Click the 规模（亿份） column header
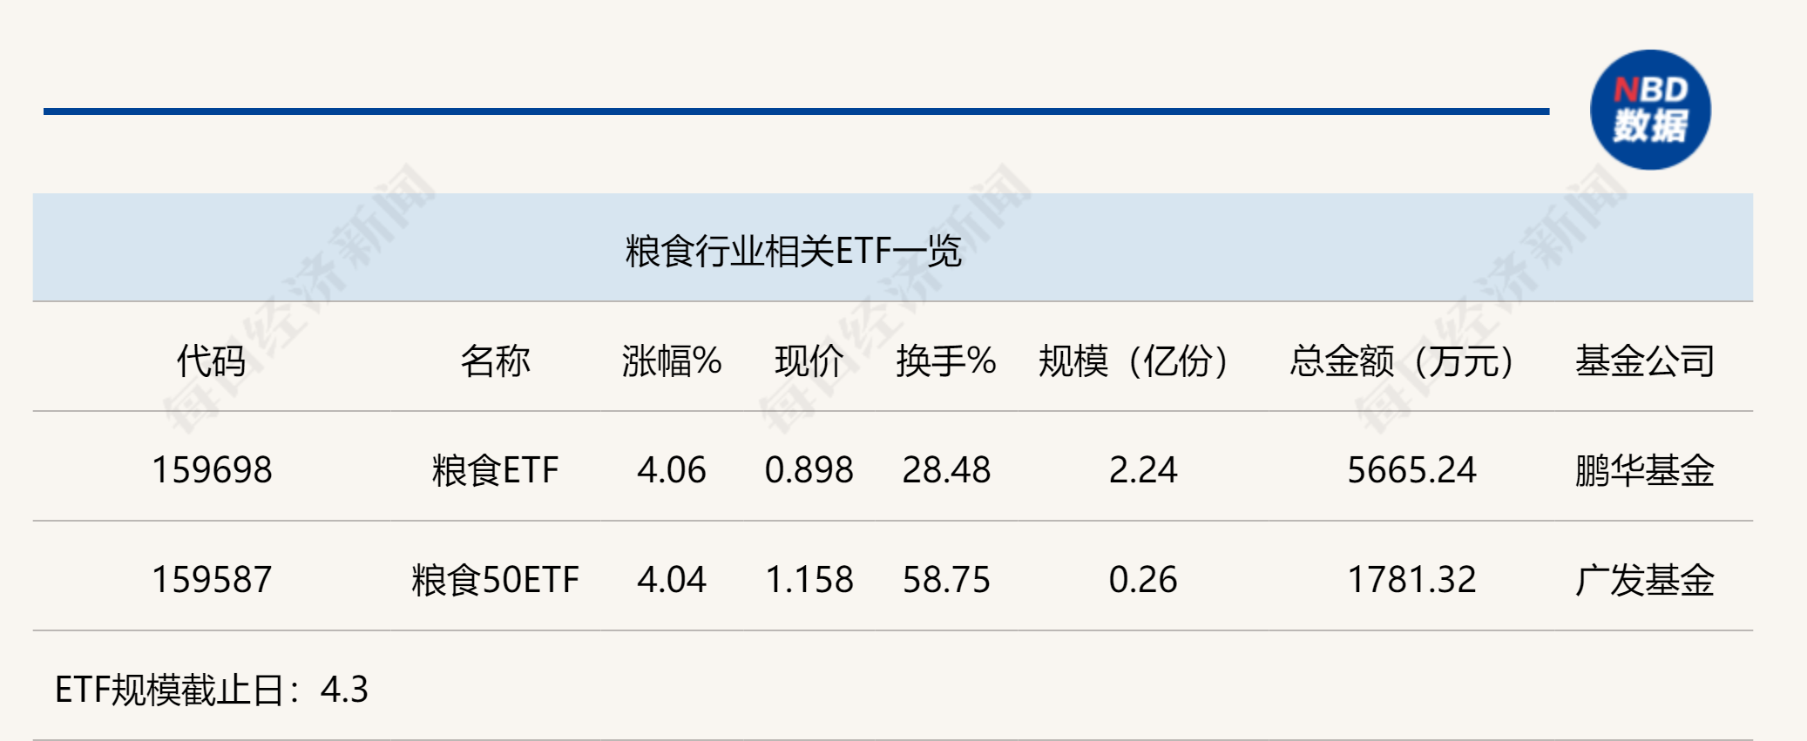Viewport: 1807px width, 741px height. pyautogui.click(x=1134, y=360)
